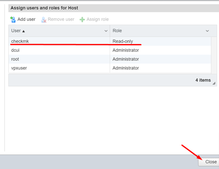
Task: Click the Remove user icon
Action: (43, 20)
